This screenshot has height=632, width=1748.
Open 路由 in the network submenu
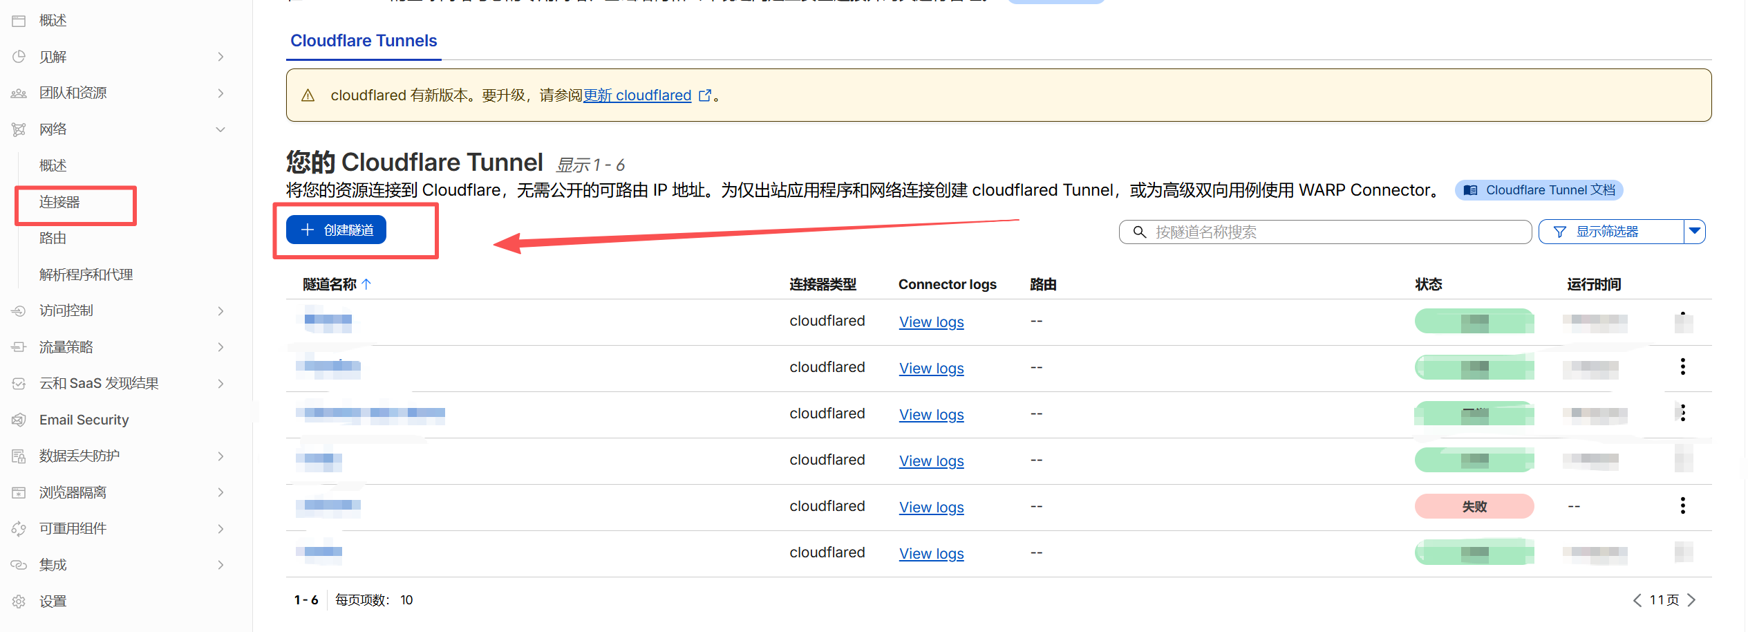click(x=53, y=238)
